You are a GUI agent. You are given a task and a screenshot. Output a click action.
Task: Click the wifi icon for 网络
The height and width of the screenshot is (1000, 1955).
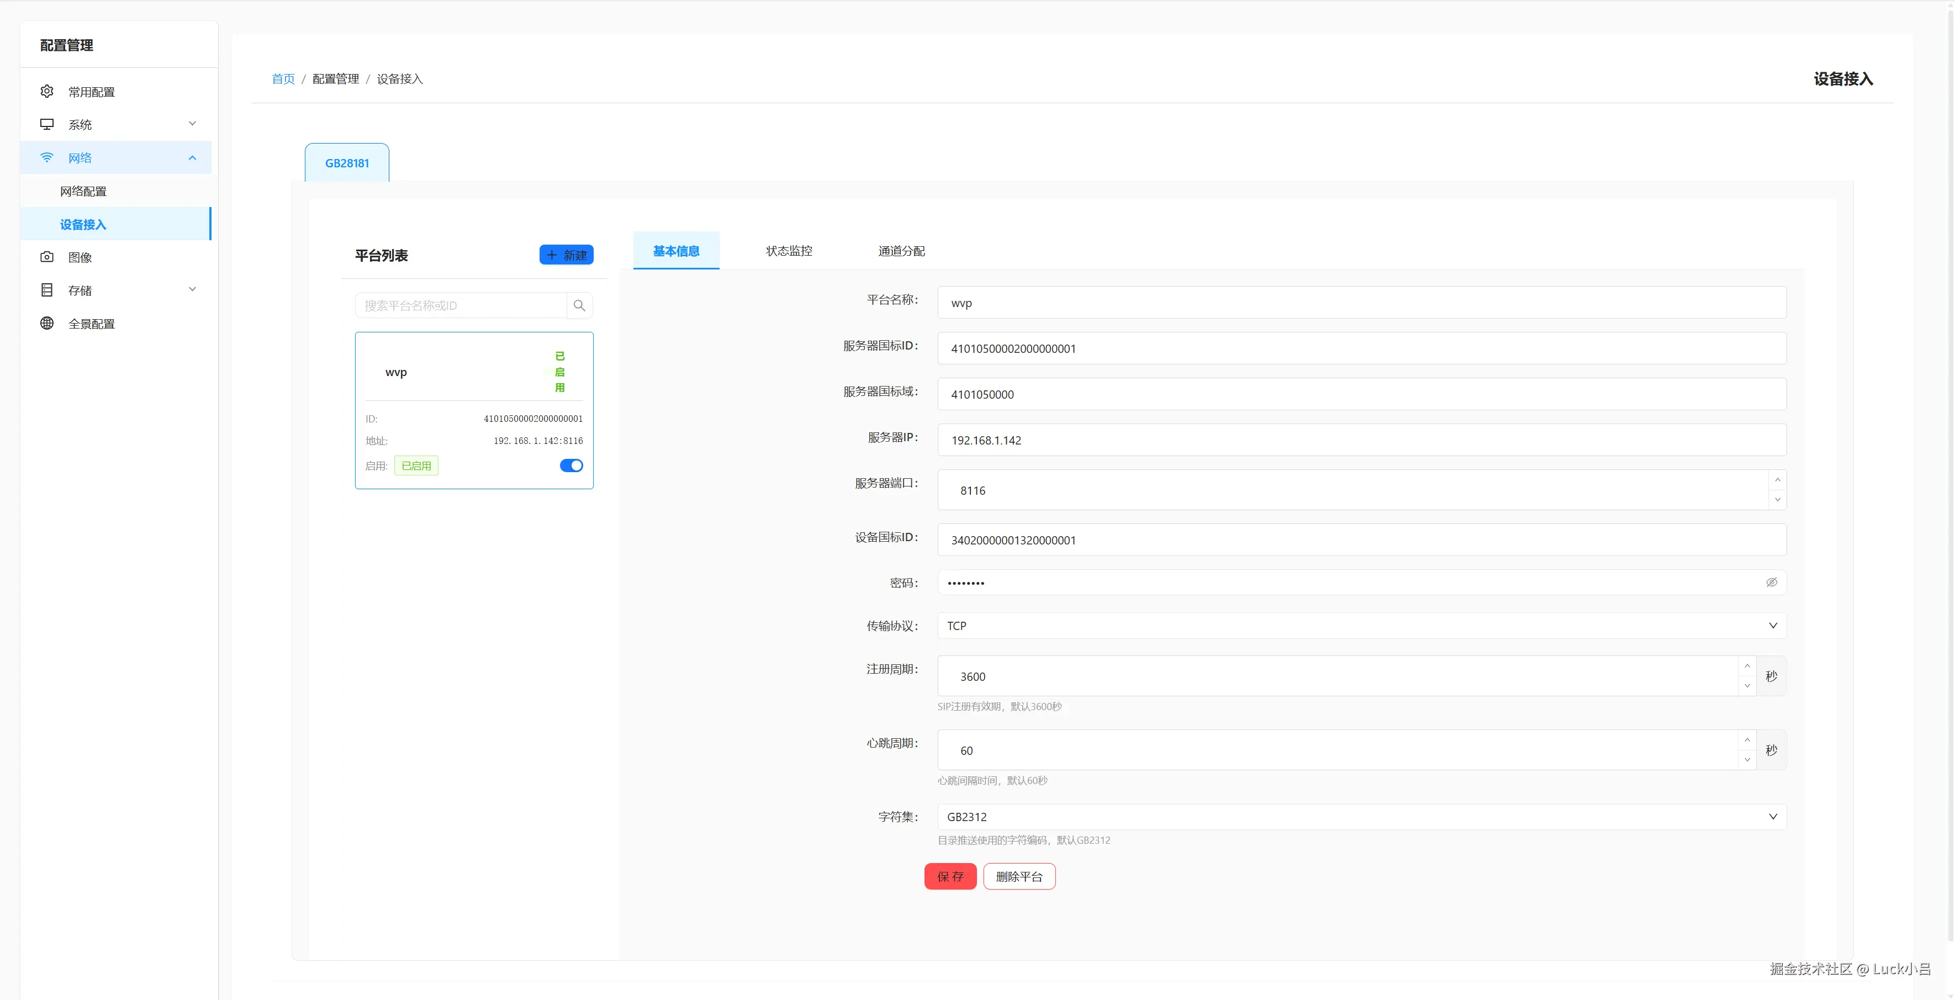pos(47,157)
